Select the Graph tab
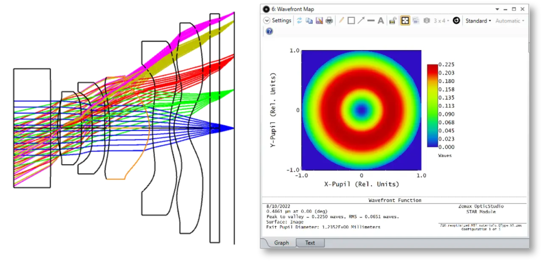Image resolution: width=542 pixels, height=261 pixels. point(281,243)
